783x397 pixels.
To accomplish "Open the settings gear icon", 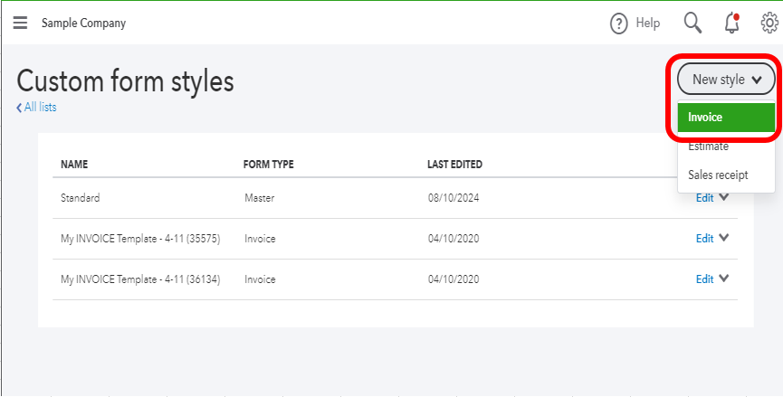I will tap(769, 23).
